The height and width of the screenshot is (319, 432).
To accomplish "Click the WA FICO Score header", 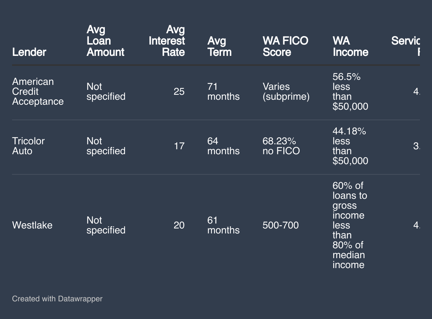I will tap(285, 46).
